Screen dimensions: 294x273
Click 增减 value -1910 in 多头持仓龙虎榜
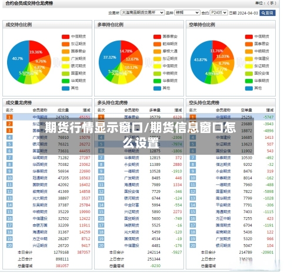point(177,171)
